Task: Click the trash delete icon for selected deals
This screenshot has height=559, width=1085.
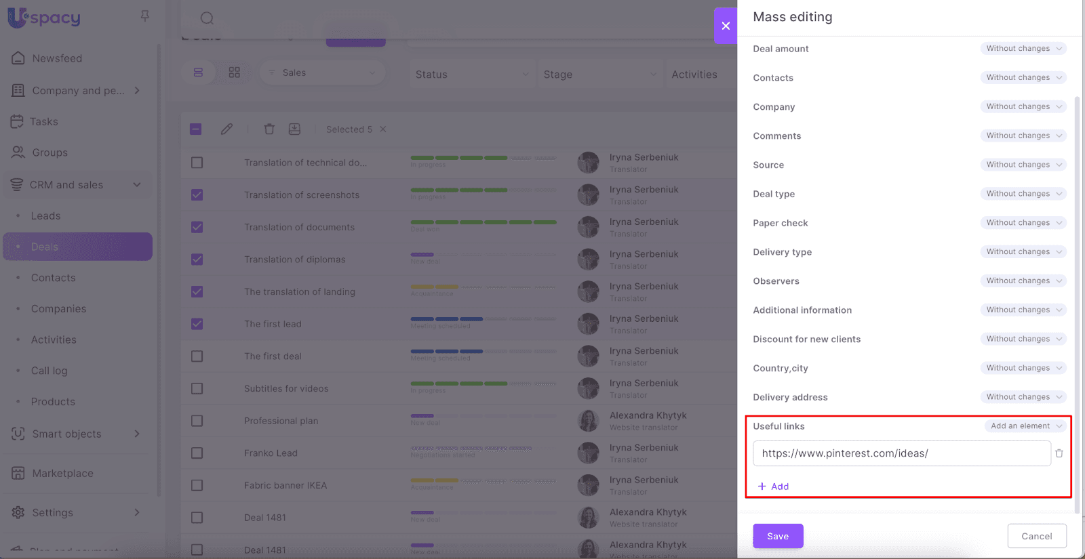Action: [269, 129]
